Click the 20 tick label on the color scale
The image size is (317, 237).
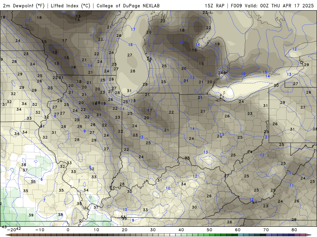click(x=124, y=230)
